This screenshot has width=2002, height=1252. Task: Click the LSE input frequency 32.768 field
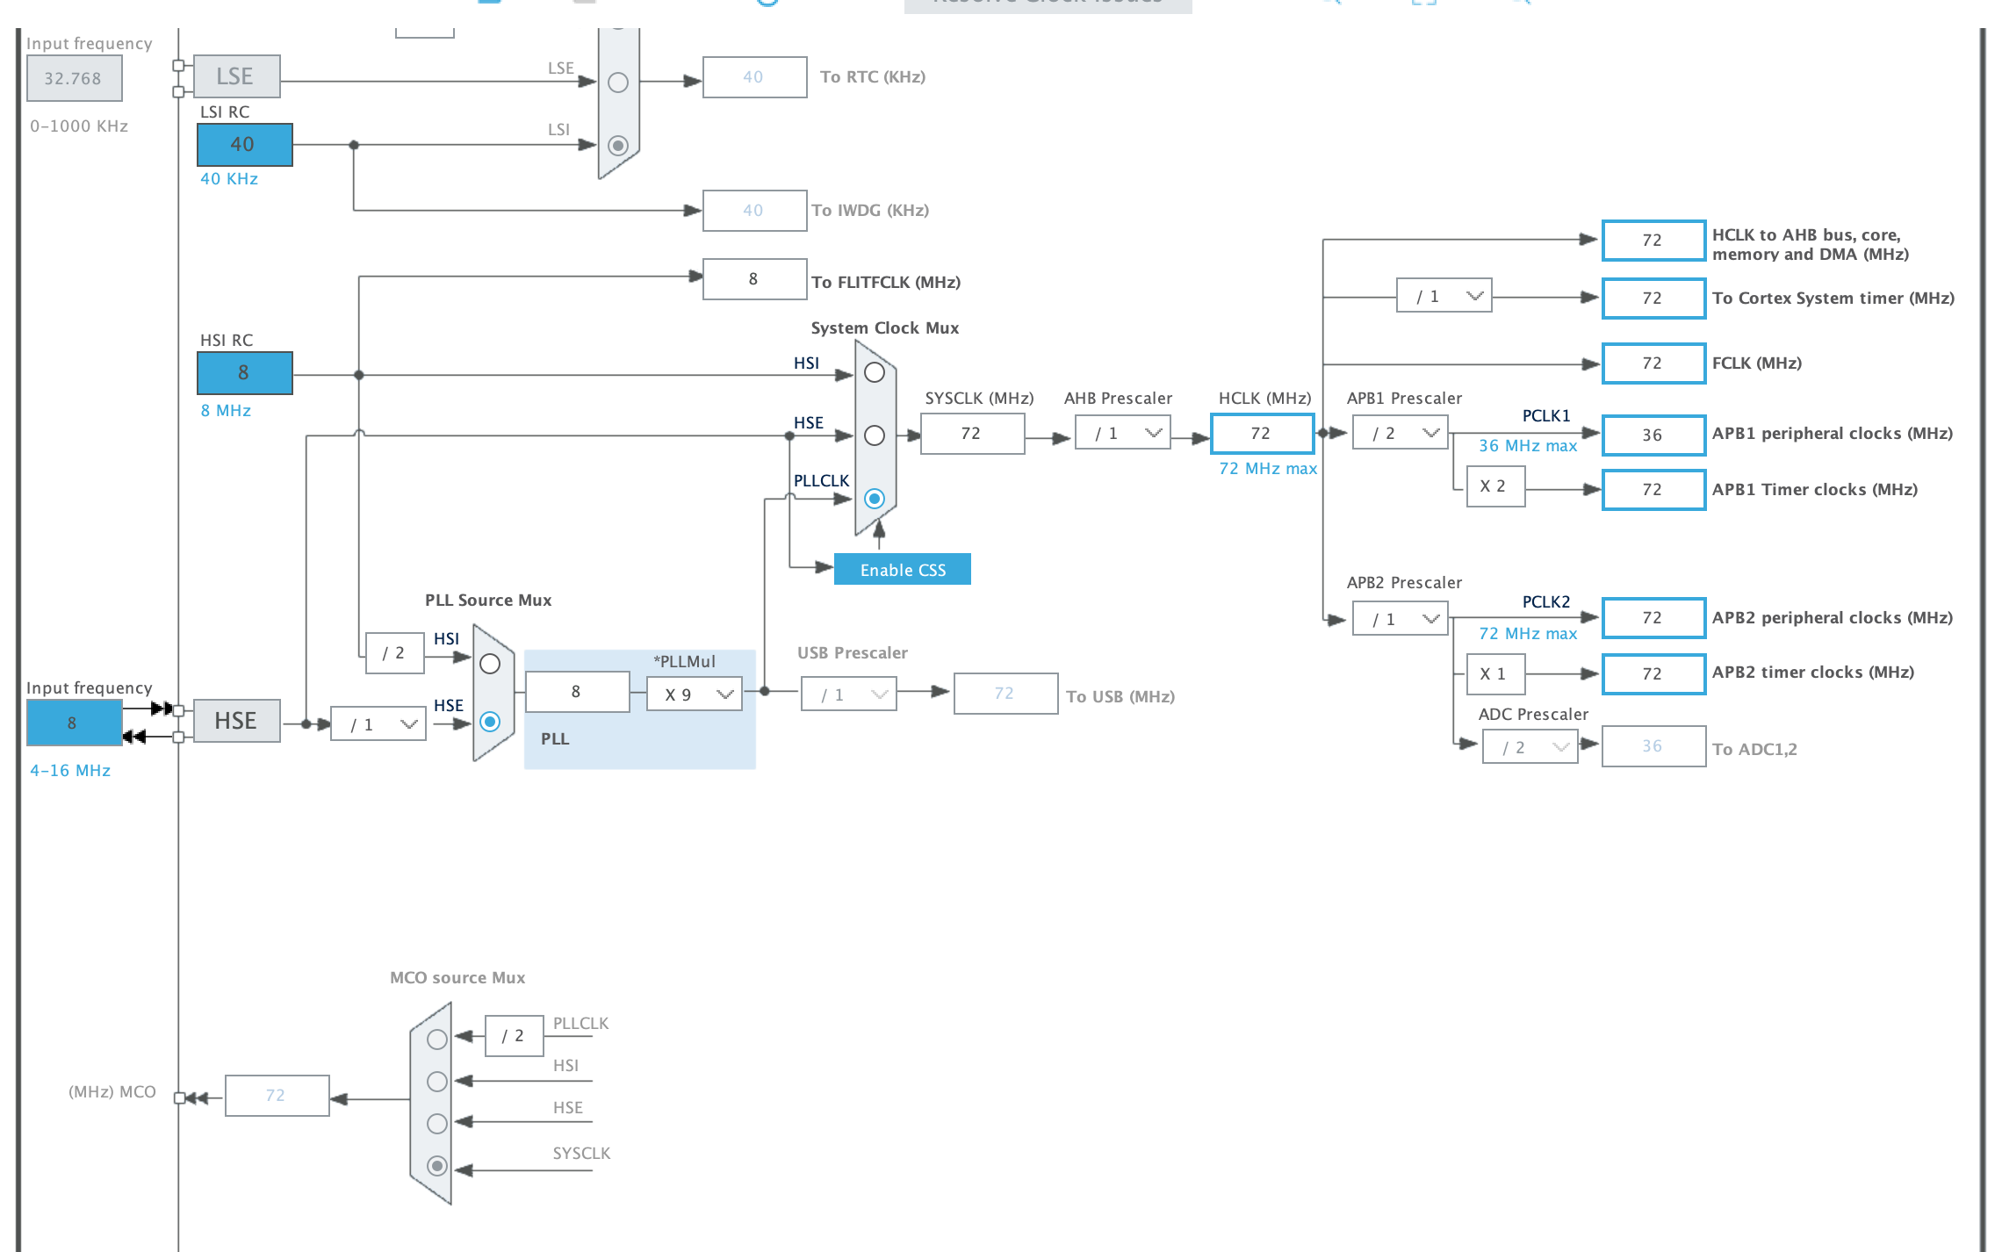coord(74,78)
